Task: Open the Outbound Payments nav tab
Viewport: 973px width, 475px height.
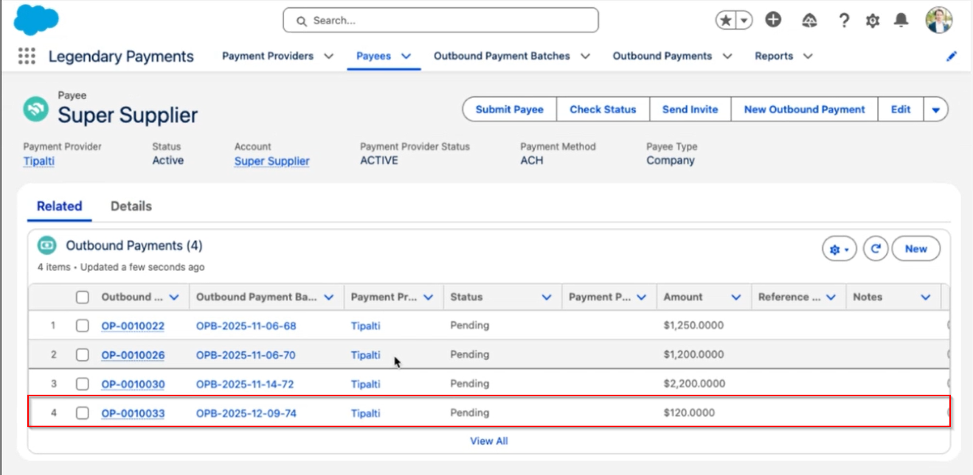Action: pos(662,56)
